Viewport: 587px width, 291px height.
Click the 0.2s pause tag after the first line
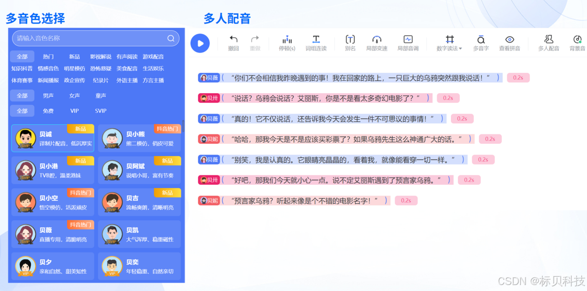518,78
